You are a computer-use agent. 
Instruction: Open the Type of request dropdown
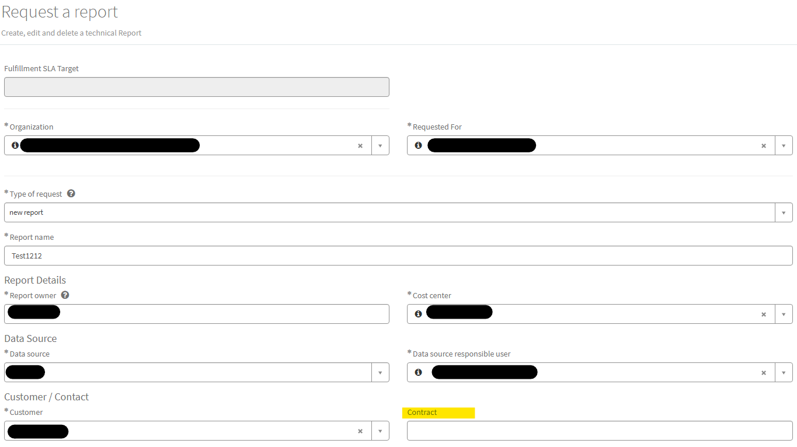click(x=784, y=212)
